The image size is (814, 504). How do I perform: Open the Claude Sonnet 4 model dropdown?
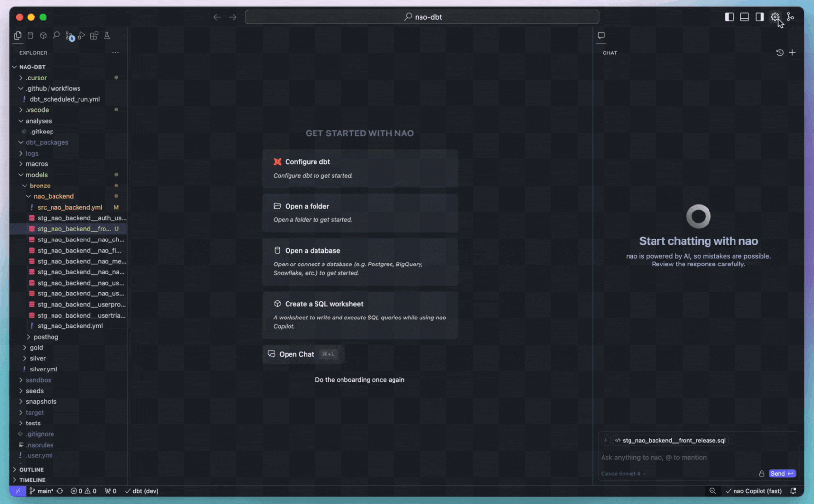tap(623, 474)
